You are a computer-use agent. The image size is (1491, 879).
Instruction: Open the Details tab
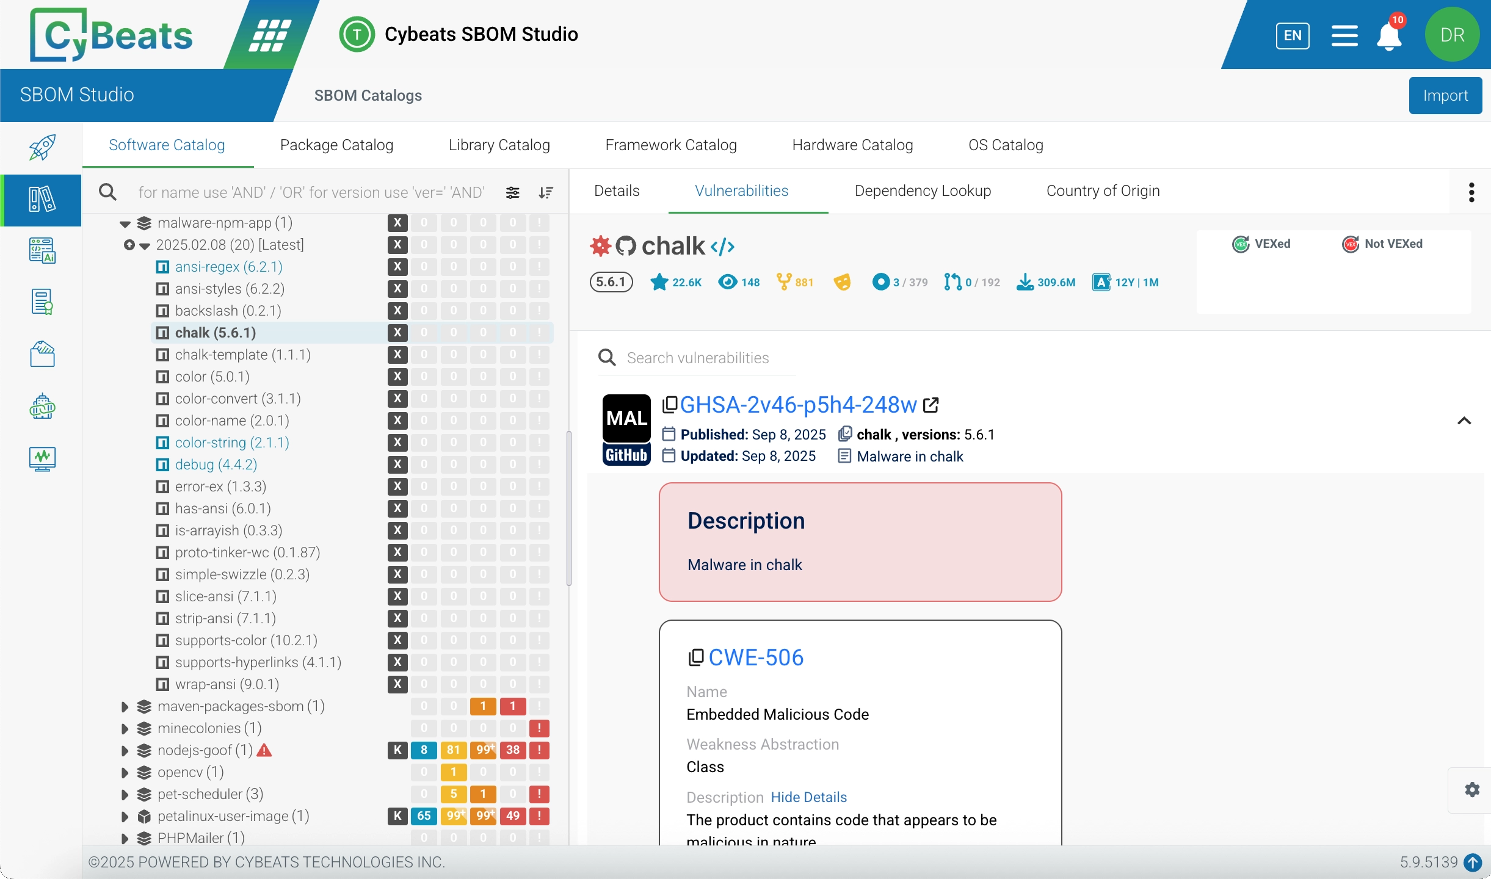pos(617,191)
